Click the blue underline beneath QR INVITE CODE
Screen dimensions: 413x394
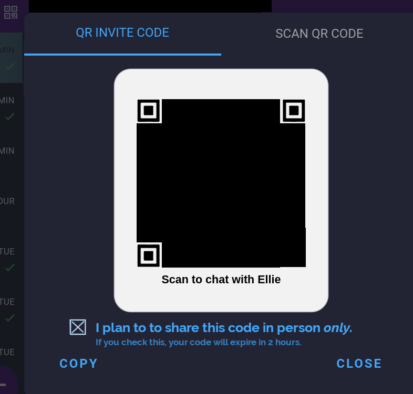pos(122,55)
